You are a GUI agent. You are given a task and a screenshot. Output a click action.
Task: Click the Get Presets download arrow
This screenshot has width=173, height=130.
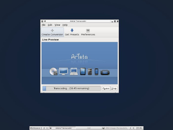72,30
